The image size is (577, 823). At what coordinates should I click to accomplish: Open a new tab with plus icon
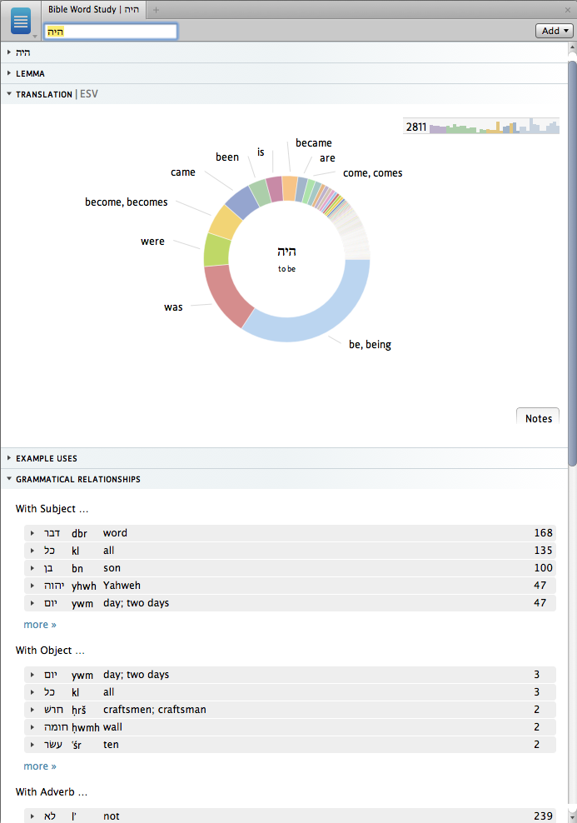(x=156, y=9)
